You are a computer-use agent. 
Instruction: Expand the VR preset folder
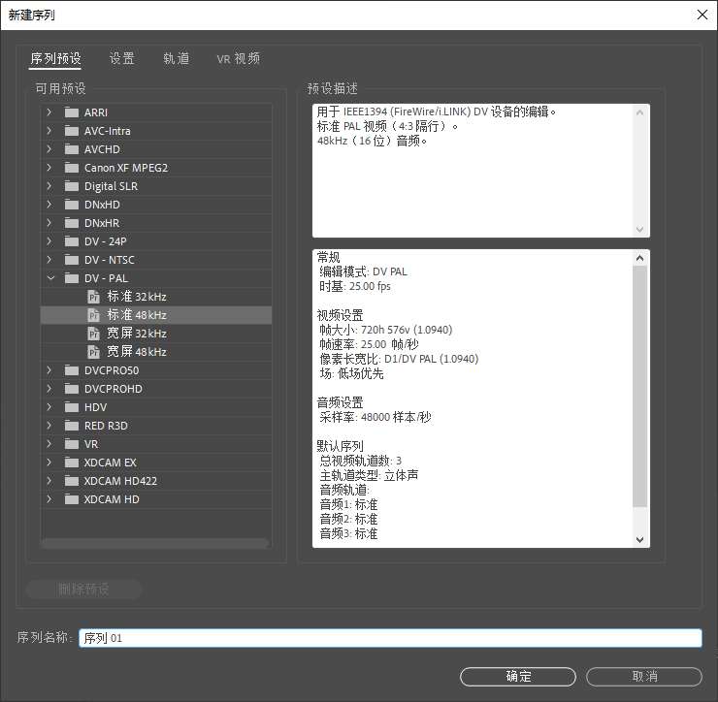(49, 443)
